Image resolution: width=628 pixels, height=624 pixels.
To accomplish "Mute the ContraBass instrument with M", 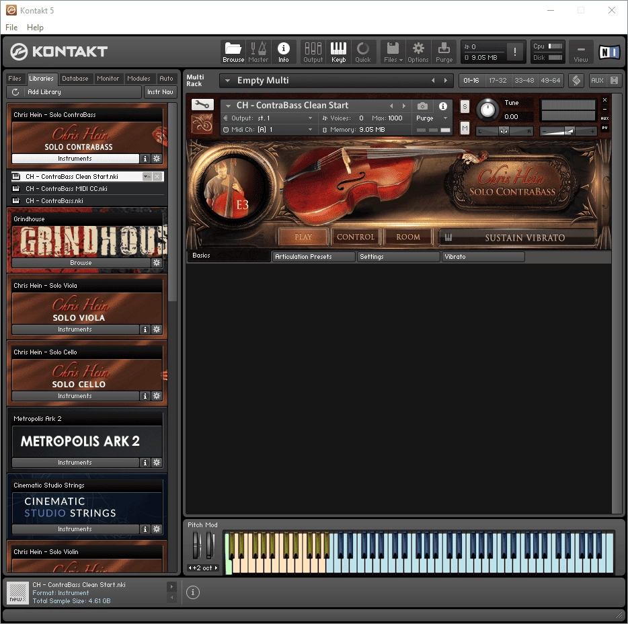I will click(465, 128).
